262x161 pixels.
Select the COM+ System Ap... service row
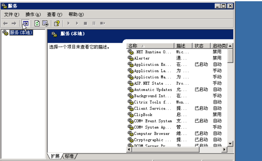(177, 127)
